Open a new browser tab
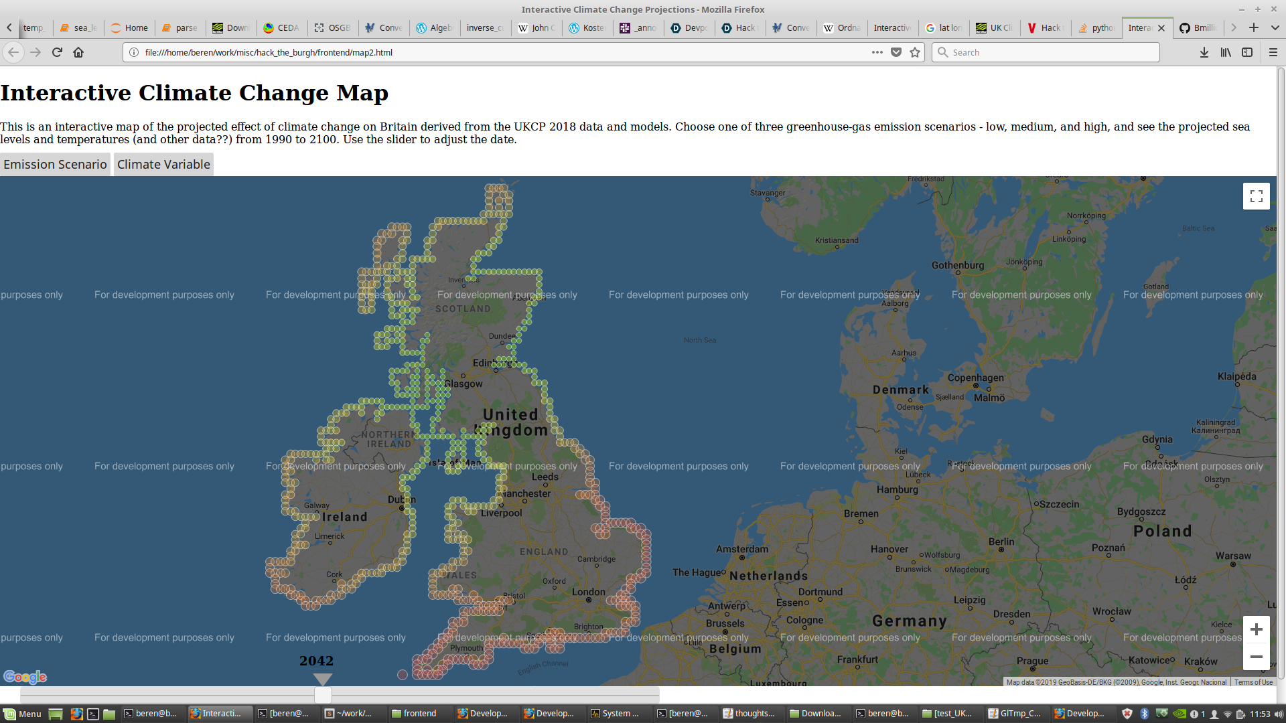 [x=1254, y=27]
